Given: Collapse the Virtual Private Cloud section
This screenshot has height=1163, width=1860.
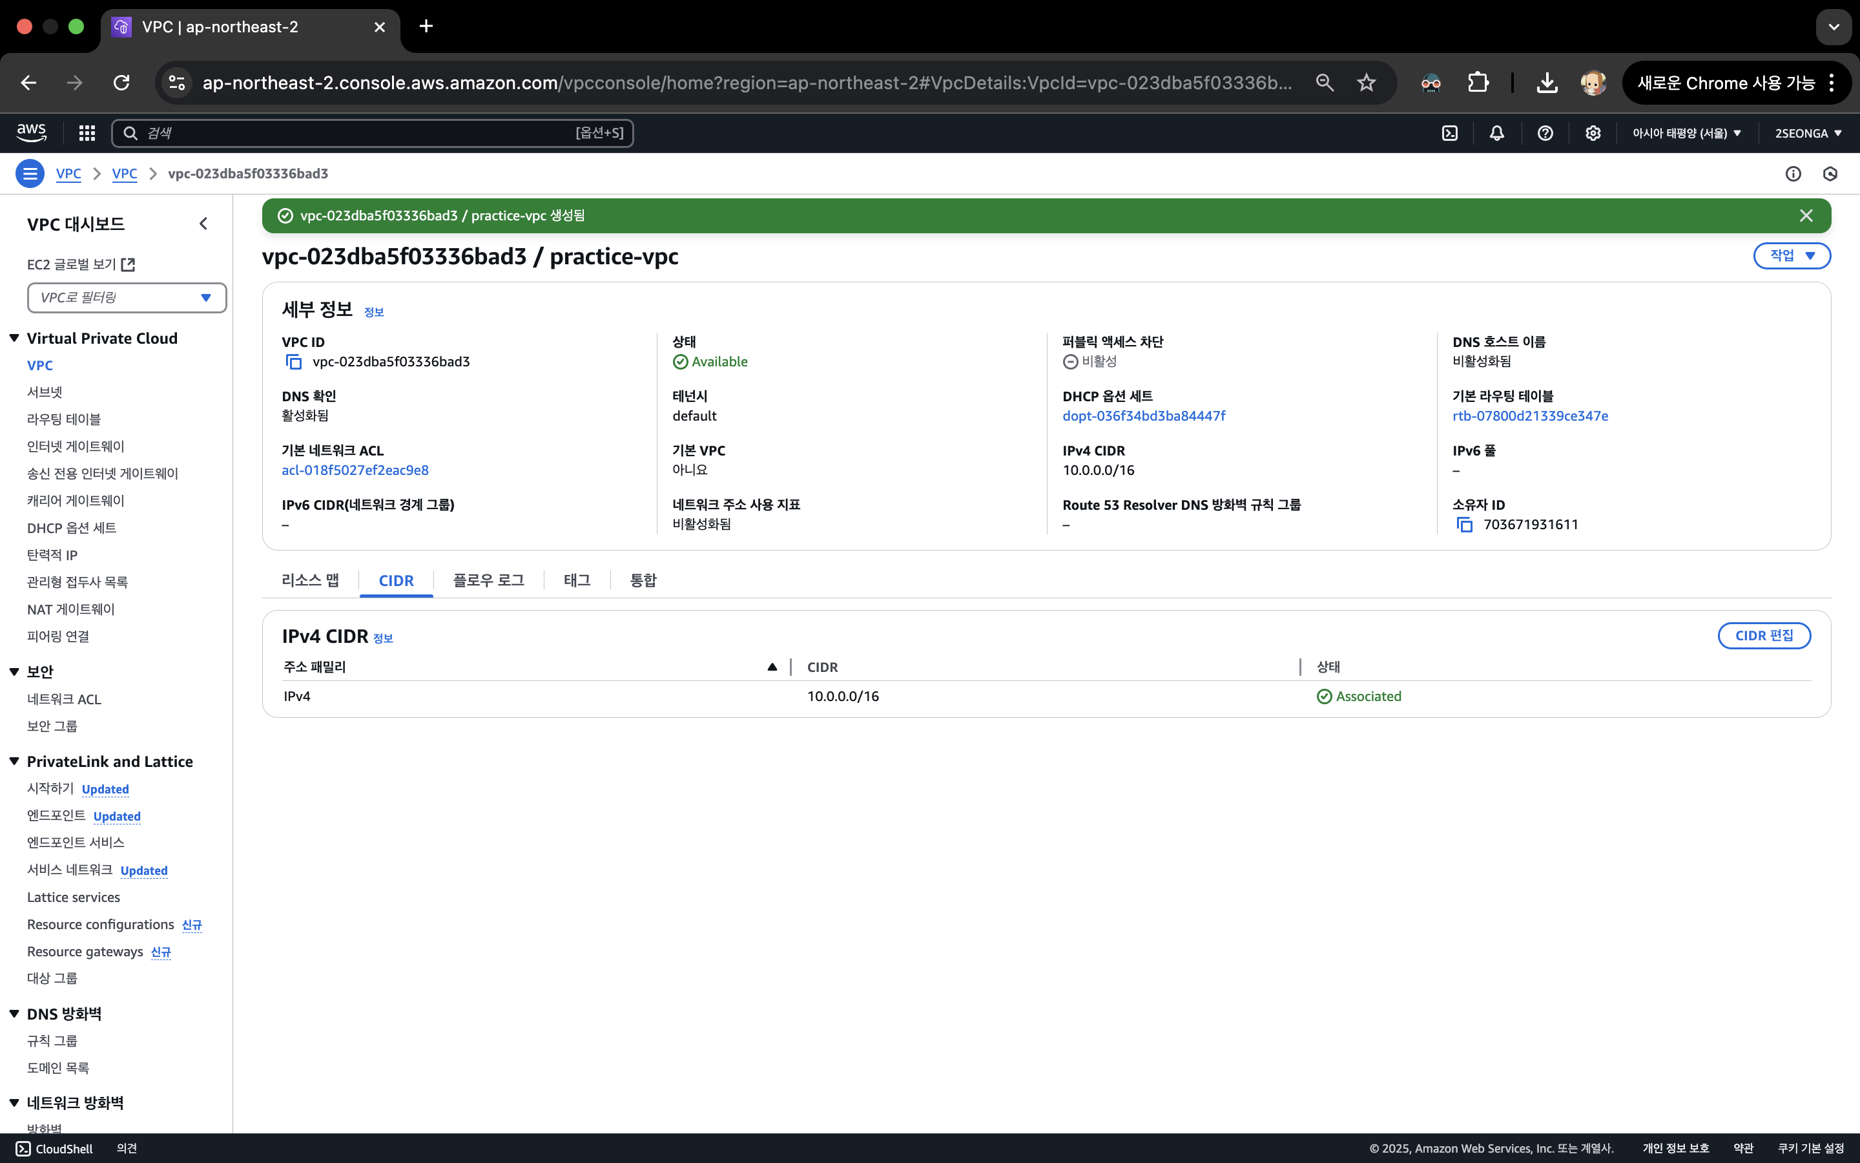Looking at the screenshot, I should pos(15,339).
